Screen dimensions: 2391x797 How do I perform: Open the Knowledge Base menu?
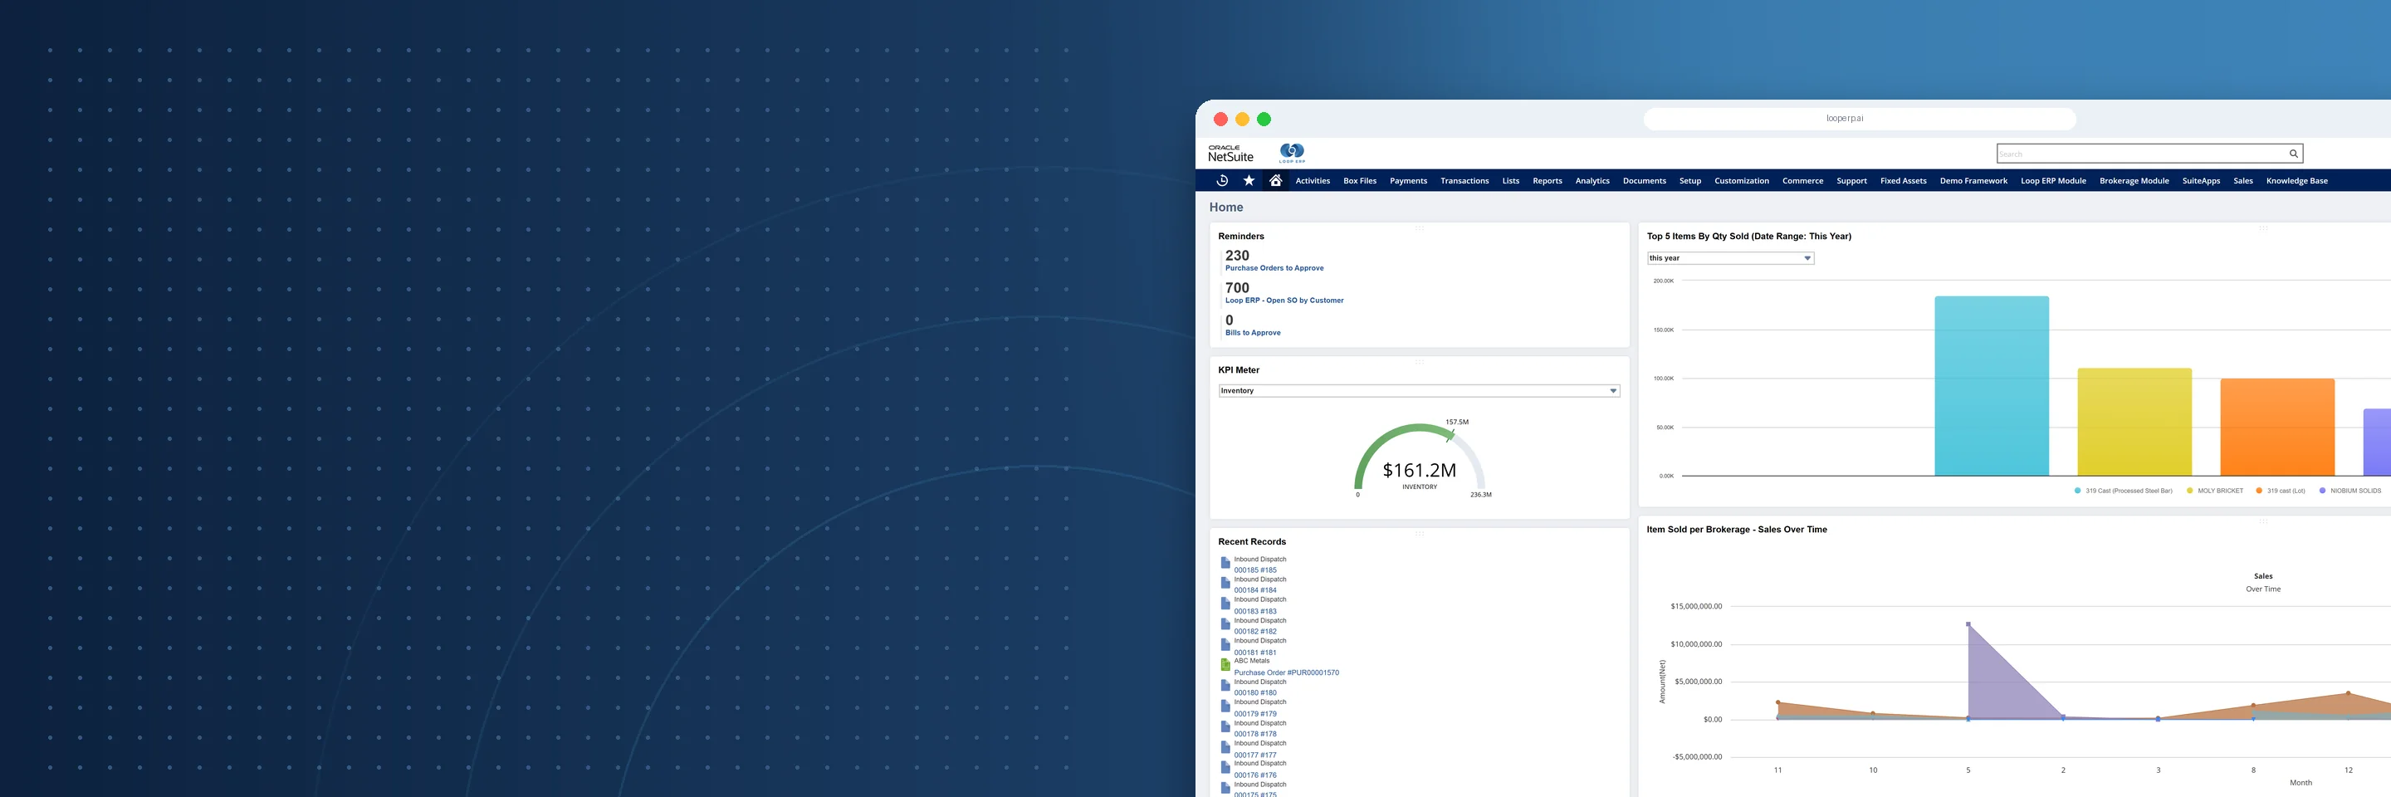(x=2296, y=181)
